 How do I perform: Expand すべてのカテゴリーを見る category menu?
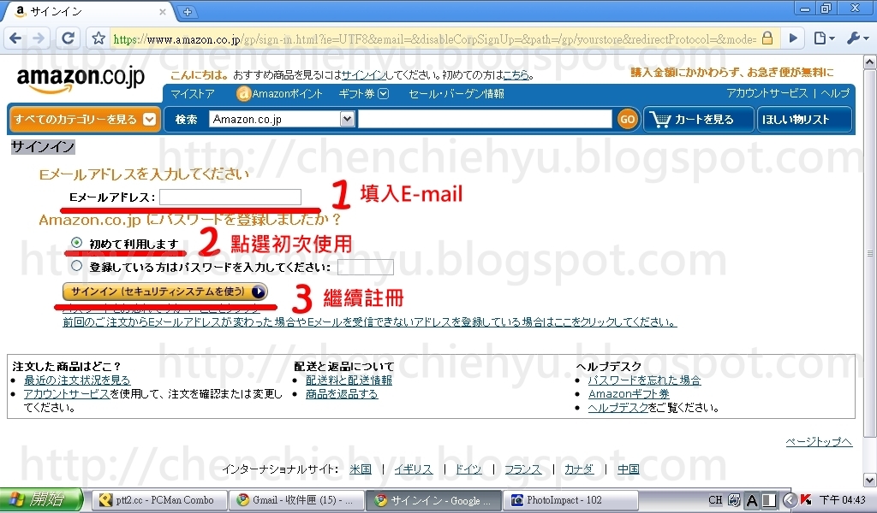click(x=85, y=119)
